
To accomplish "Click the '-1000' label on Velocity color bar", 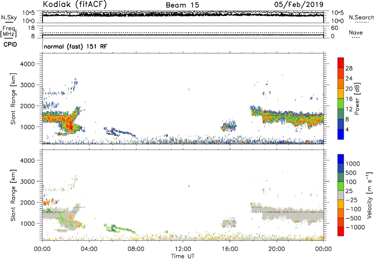I will point(355,227).
